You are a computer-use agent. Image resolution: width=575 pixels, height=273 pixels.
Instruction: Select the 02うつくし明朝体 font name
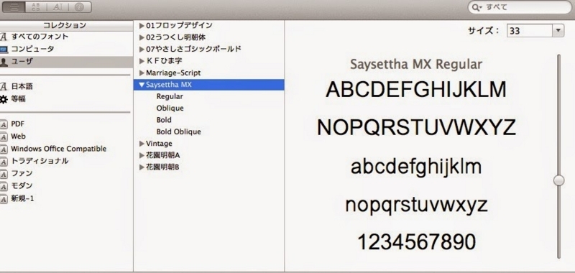pos(175,37)
